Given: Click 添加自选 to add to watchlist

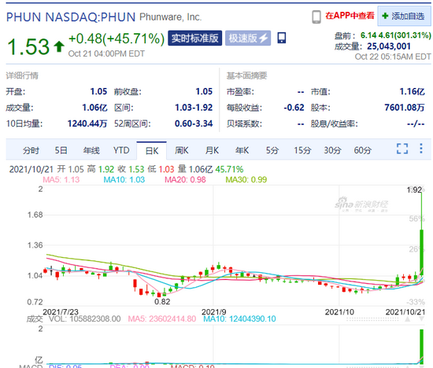Looking at the screenshot, I should [405, 17].
